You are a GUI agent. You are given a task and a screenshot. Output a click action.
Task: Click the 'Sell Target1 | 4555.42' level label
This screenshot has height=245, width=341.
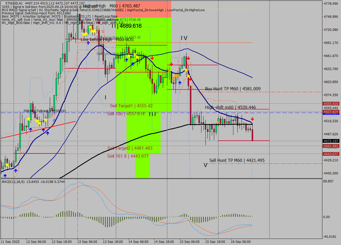[x=131, y=106]
